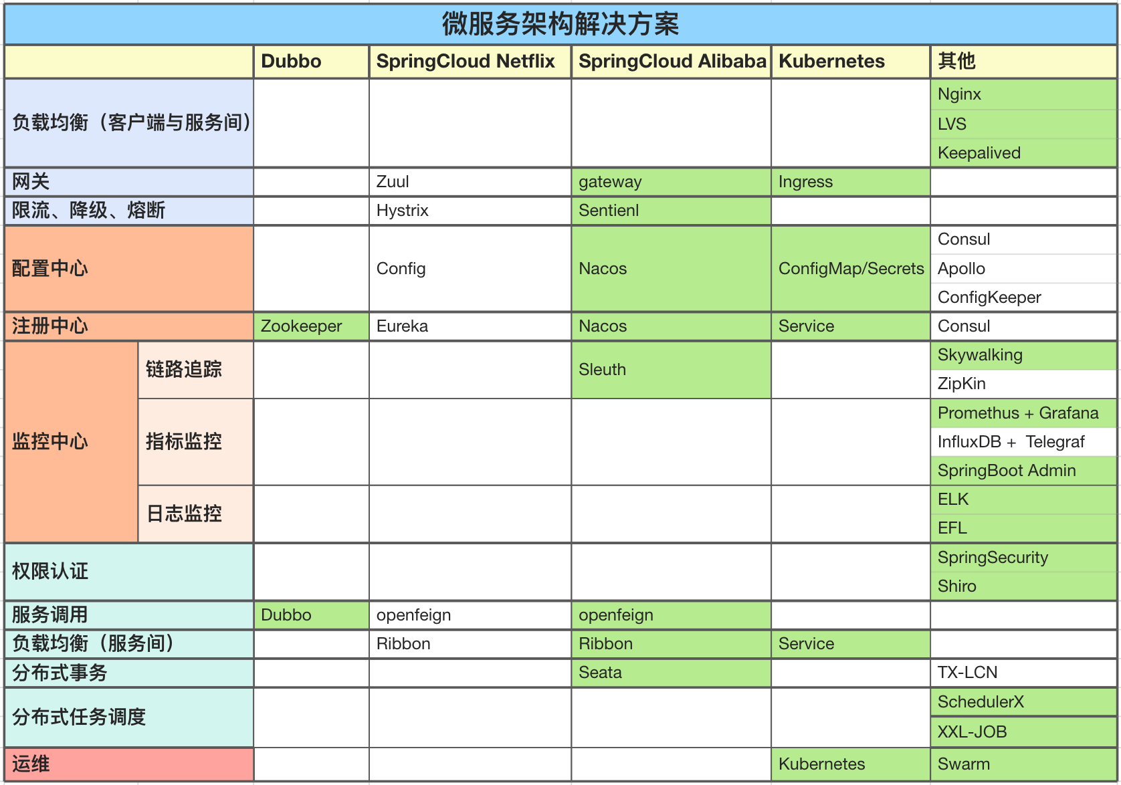Click the "指标监控" sub-row label

pyautogui.click(x=196, y=442)
